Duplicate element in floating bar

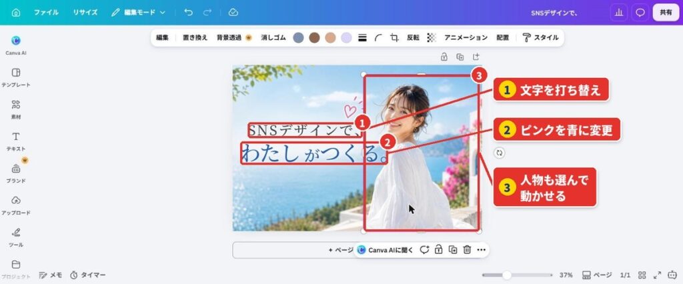click(x=453, y=250)
